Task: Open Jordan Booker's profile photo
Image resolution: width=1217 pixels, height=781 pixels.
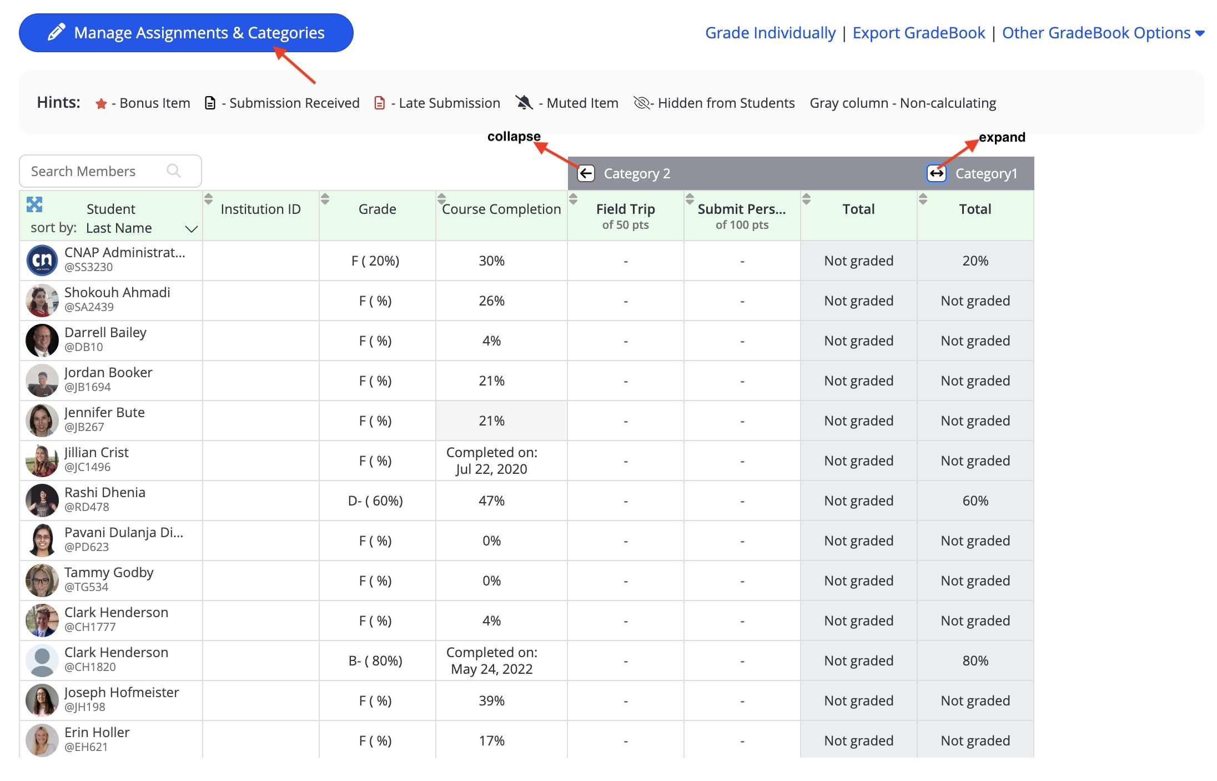Action: [42, 381]
